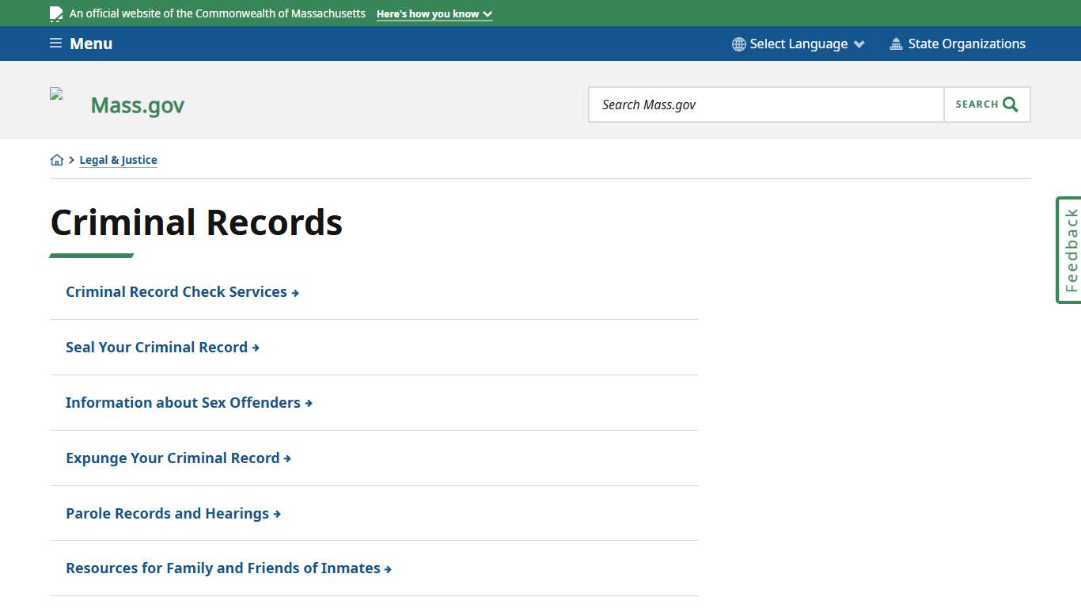Open the Select Language dropdown
The image size is (1081, 608).
pos(798,44)
